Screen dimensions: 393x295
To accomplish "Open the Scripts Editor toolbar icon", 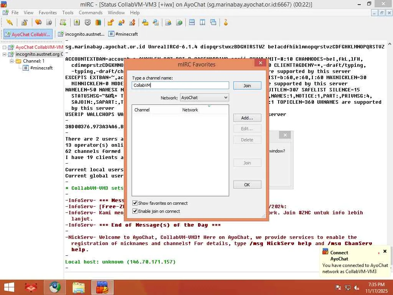I will pyautogui.click(x=63, y=23).
